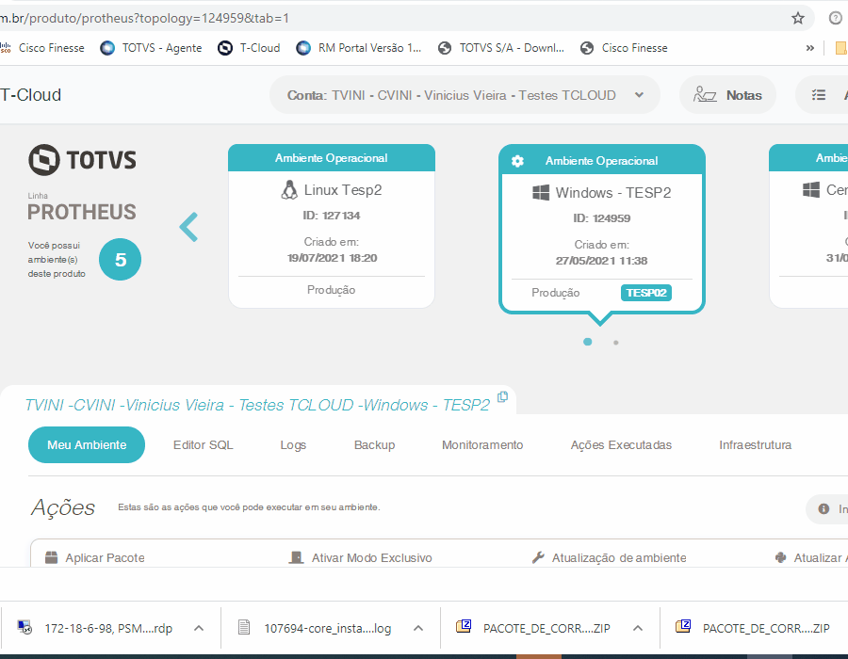Screen dimensions: 848x659
Task: Expand options for the log download
Action: [418, 628]
